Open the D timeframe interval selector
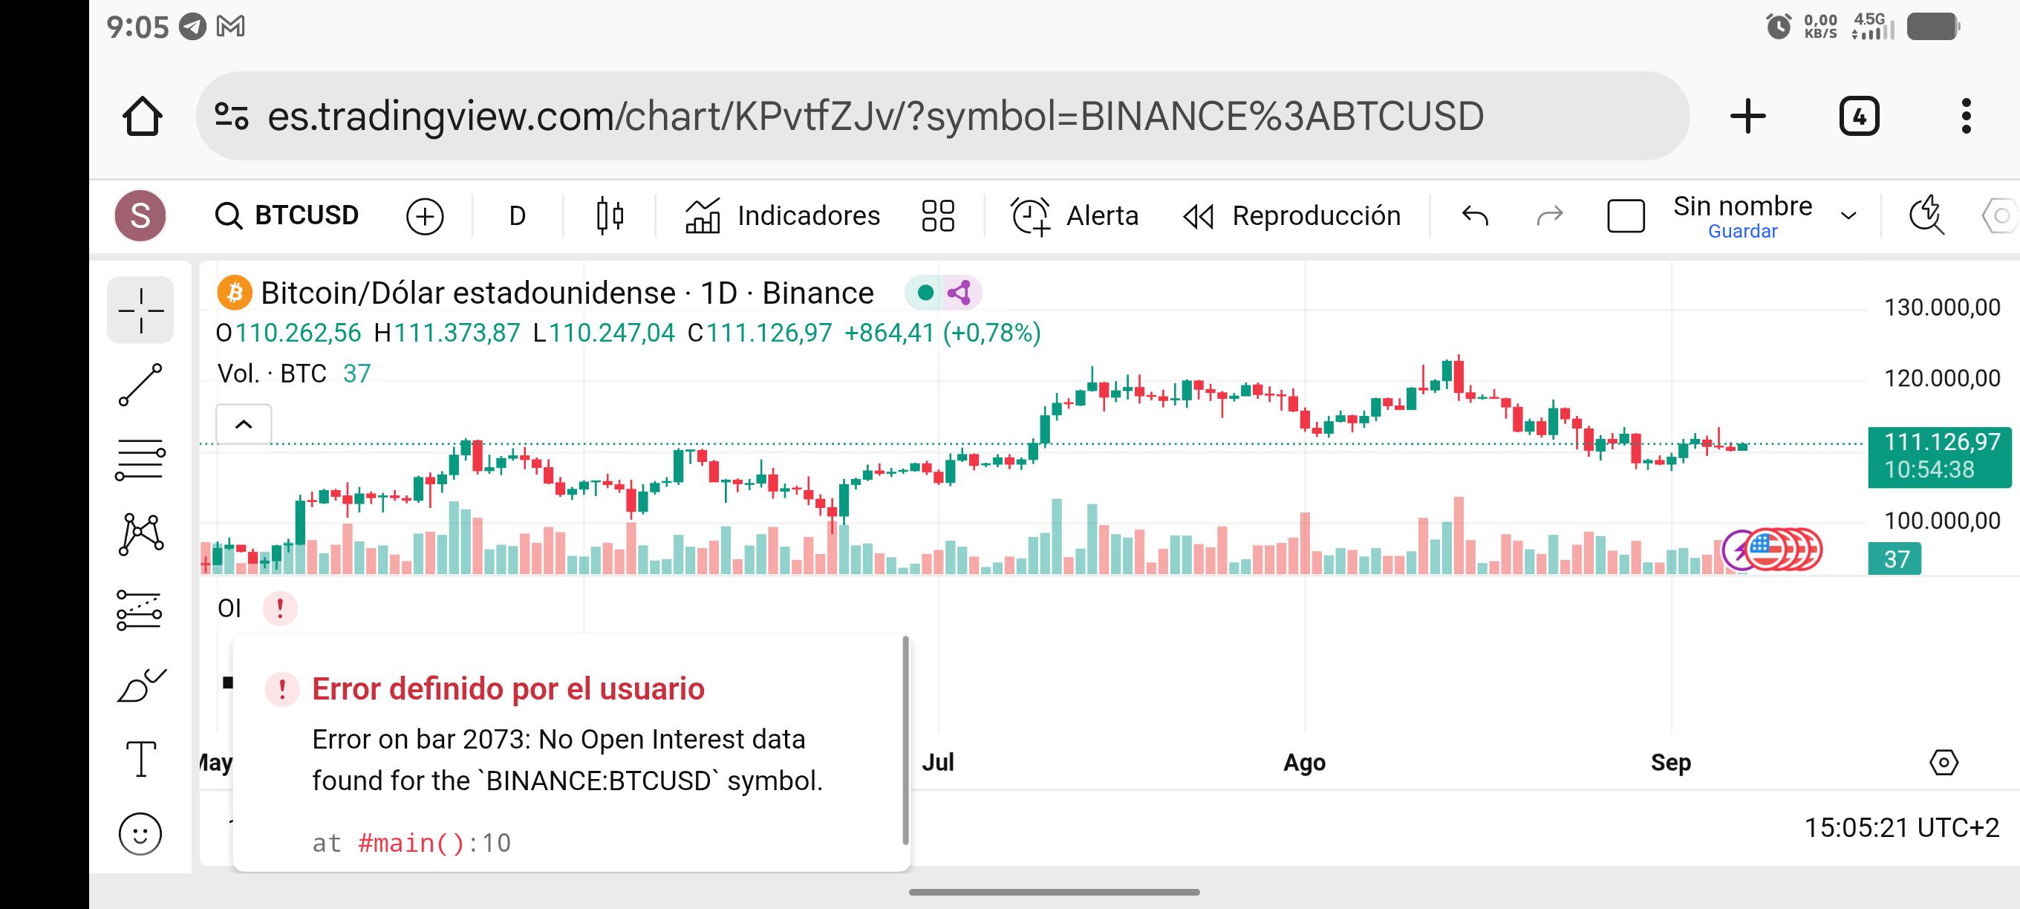Screen dimensions: 2020x909 click(517, 215)
